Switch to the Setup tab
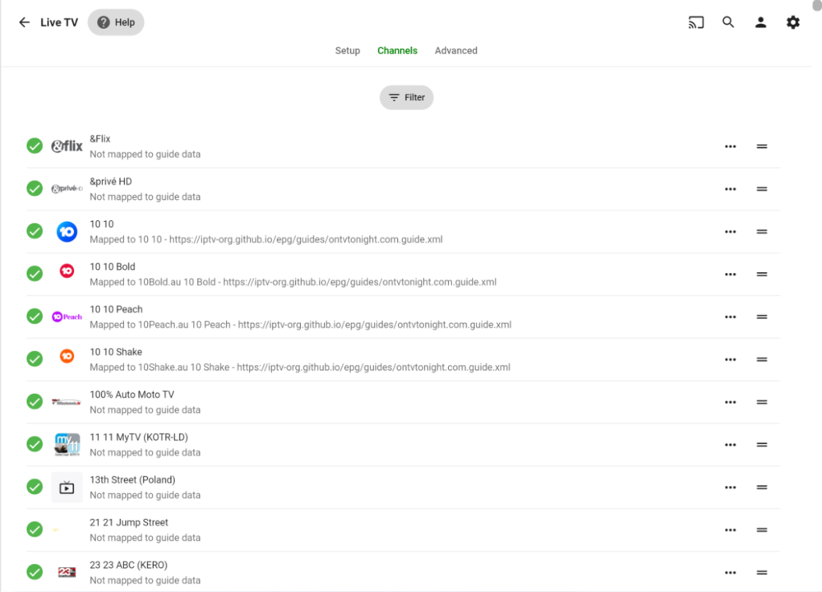 click(x=347, y=50)
